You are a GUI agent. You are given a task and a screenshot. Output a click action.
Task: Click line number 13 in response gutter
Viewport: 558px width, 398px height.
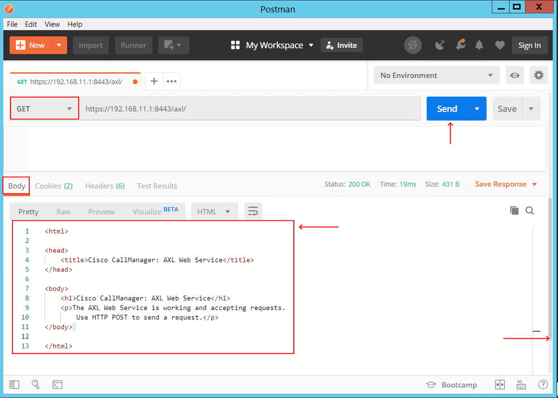(25, 346)
